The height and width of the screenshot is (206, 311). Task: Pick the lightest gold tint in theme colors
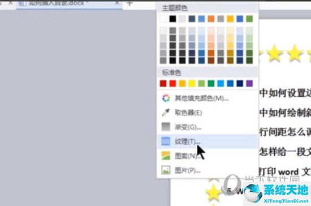(x=230, y=31)
